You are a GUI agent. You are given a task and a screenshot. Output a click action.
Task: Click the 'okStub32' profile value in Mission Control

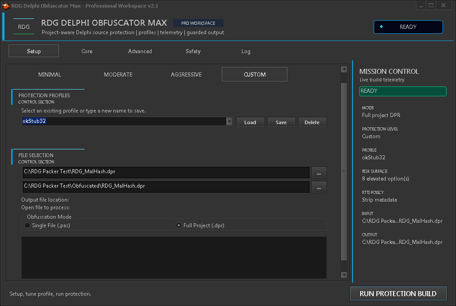tap(373, 157)
